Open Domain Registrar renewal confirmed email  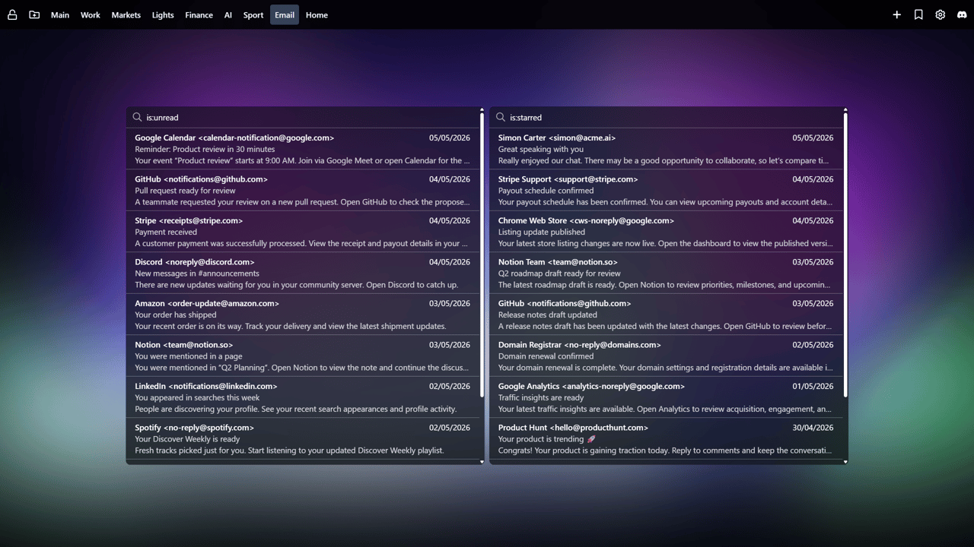coord(667,356)
